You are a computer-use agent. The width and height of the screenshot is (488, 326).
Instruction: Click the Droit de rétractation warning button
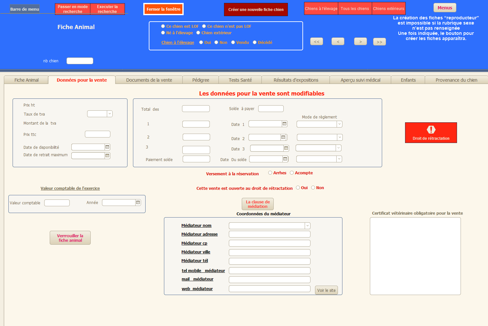click(431, 133)
